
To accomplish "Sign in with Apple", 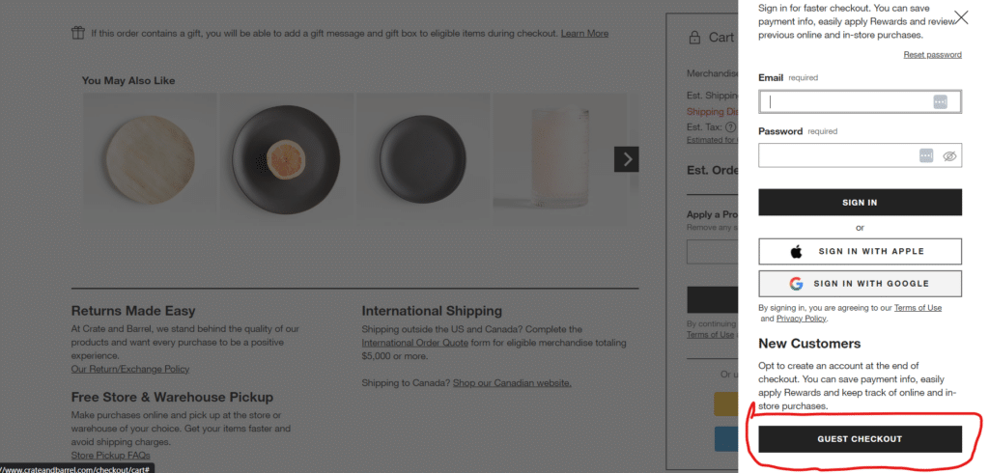I will coord(860,251).
